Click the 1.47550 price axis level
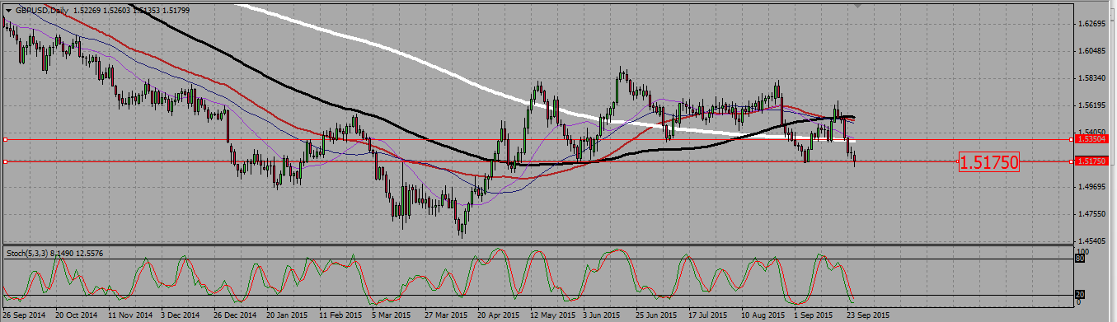The height and width of the screenshot is (322, 1117). tap(1091, 214)
